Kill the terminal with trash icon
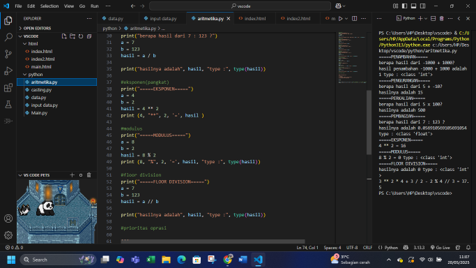Viewport: 476px width, 268px height. point(442,19)
